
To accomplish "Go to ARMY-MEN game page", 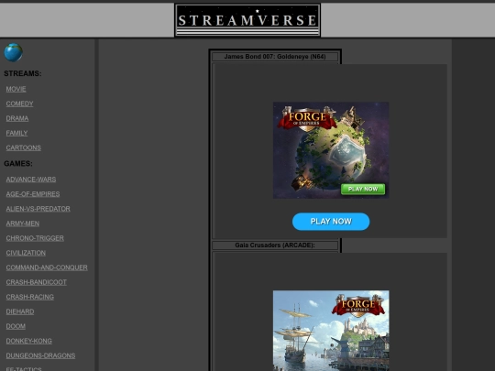I will click(x=23, y=224).
